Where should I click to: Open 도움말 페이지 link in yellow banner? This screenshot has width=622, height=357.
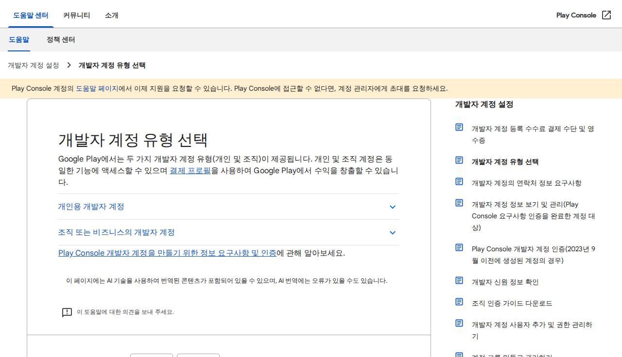coord(97,88)
